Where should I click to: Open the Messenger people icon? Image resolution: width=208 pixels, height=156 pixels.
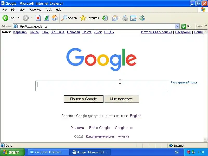(142, 18)
